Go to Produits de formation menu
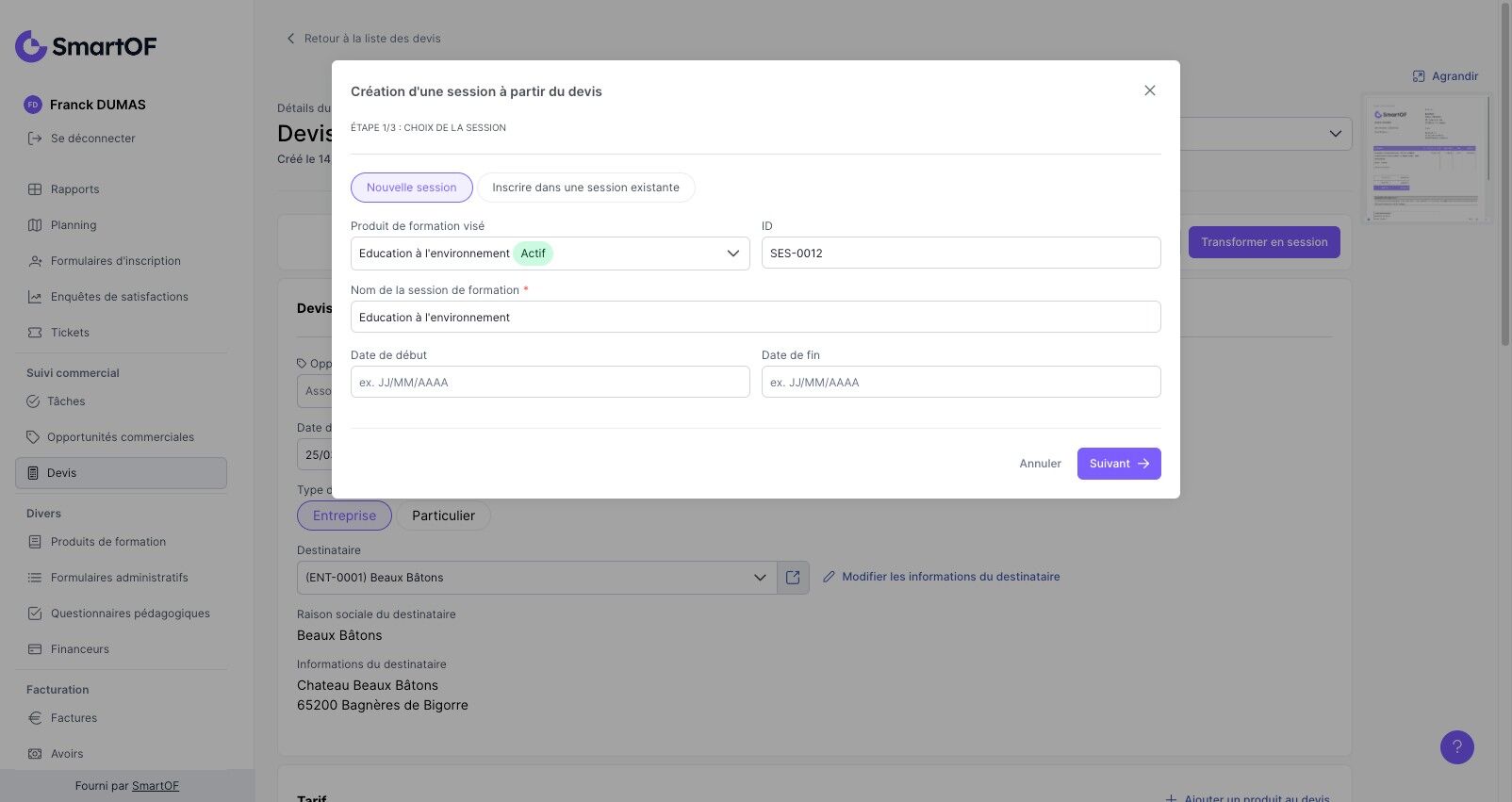This screenshot has width=1512, height=802. tap(107, 542)
